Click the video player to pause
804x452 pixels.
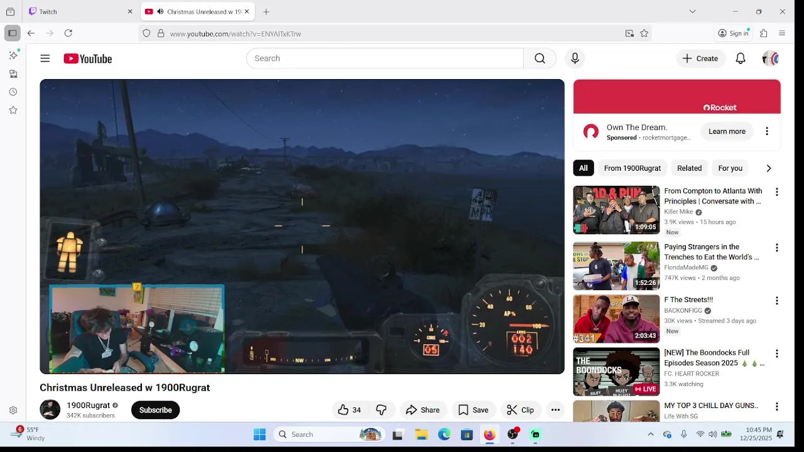point(302,227)
